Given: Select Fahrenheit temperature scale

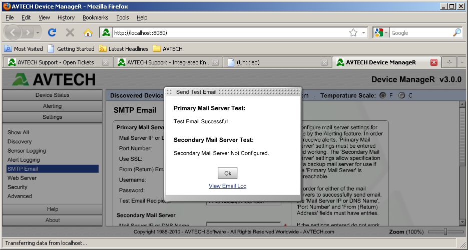Looking at the screenshot, I should click(382, 95).
